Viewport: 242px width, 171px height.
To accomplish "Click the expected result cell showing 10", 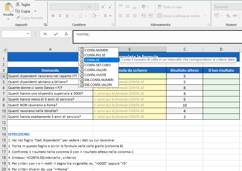I will [x=185, y=105].
